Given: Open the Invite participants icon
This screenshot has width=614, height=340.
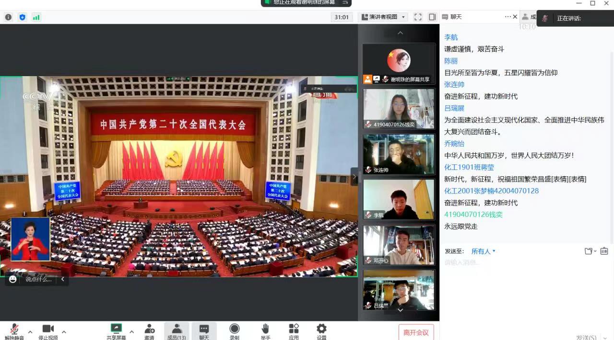Looking at the screenshot, I should click(149, 329).
